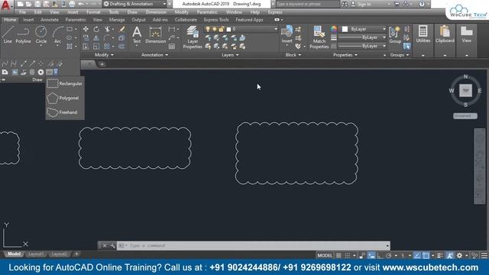
Task: Toggle polar tracking in status bar
Action: click(389, 255)
